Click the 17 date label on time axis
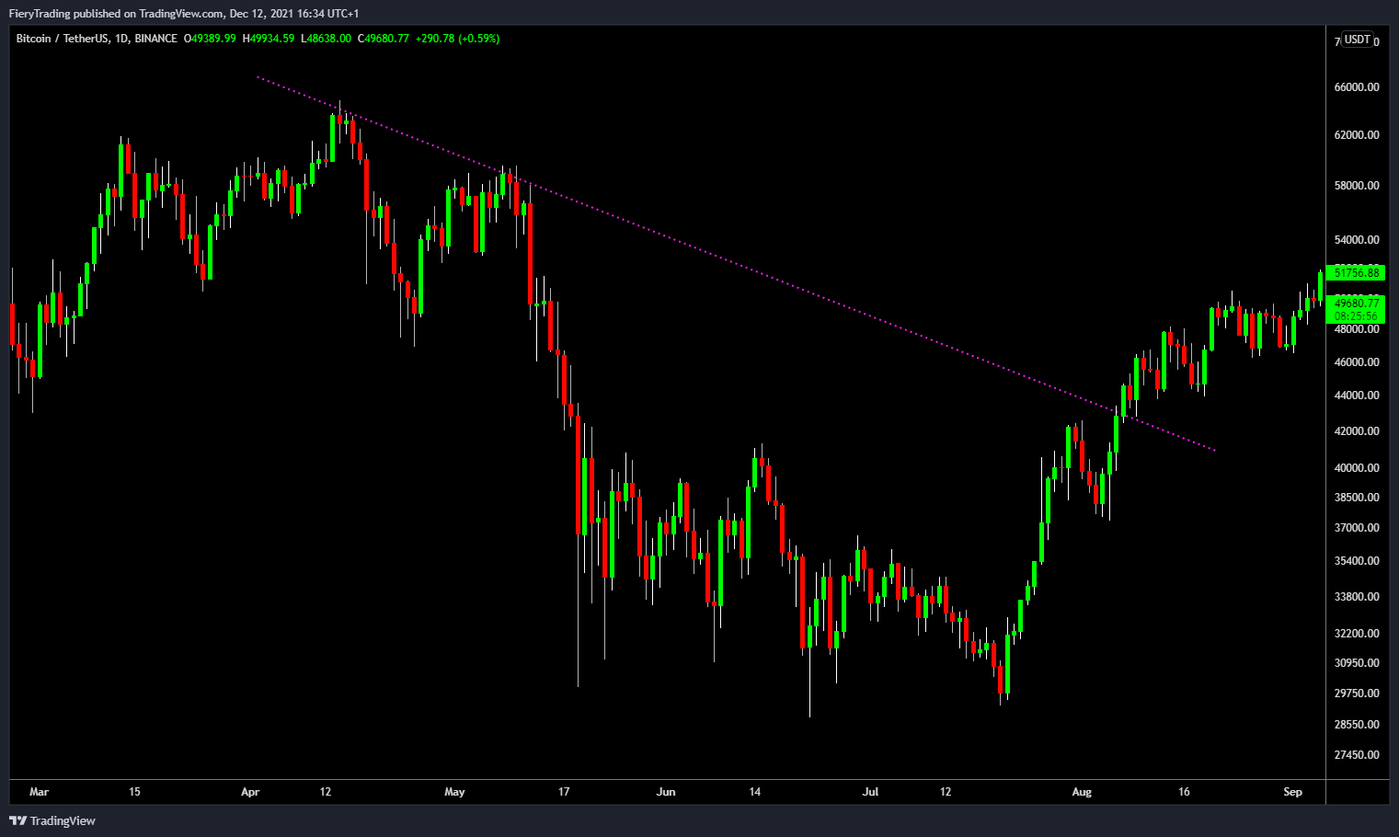The width and height of the screenshot is (1399, 837). point(564,791)
